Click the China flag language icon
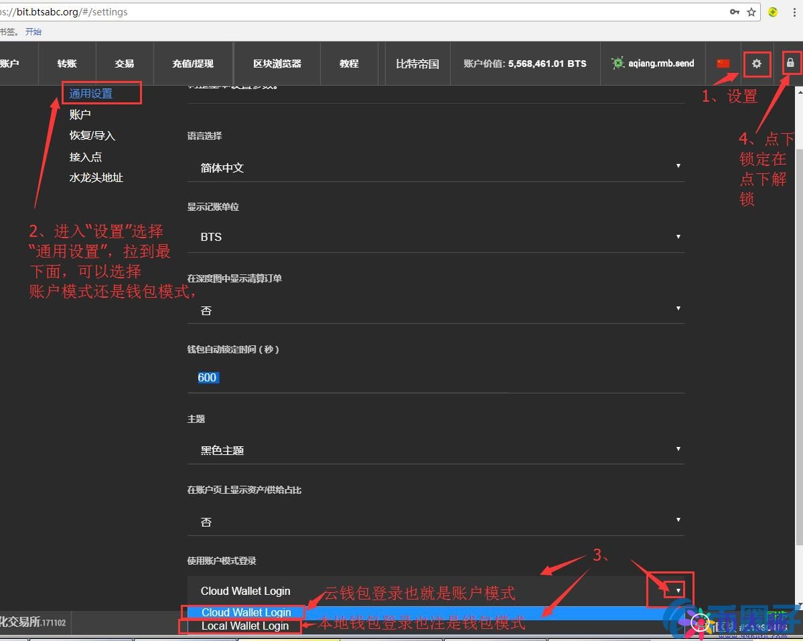Viewport: 803px width, 641px height. 723,64
